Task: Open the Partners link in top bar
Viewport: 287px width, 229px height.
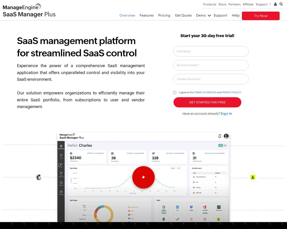Action: tap(234, 4)
